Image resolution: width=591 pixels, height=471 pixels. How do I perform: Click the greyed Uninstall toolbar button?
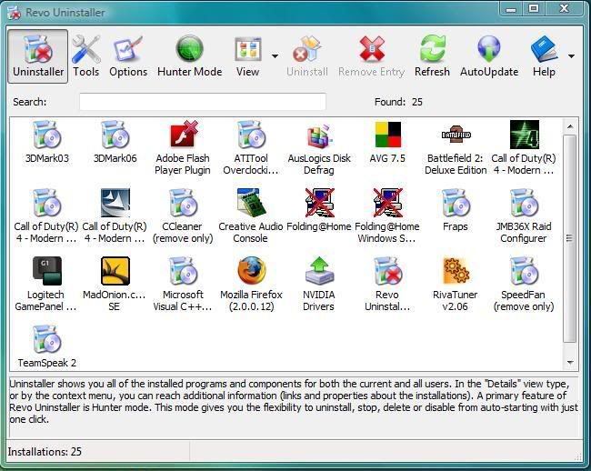(306, 56)
